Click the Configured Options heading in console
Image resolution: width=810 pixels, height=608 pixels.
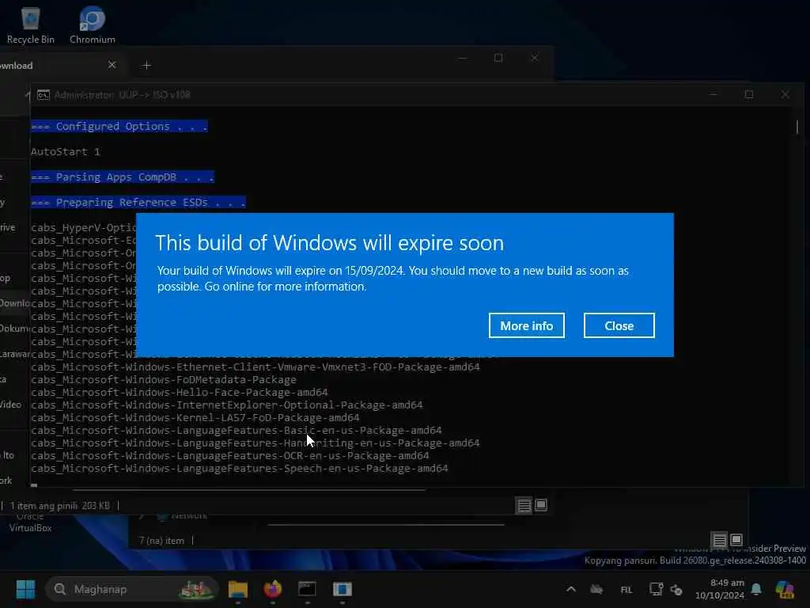coord(119,126)
